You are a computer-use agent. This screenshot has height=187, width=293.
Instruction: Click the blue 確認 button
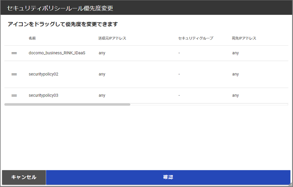(168, 177)
